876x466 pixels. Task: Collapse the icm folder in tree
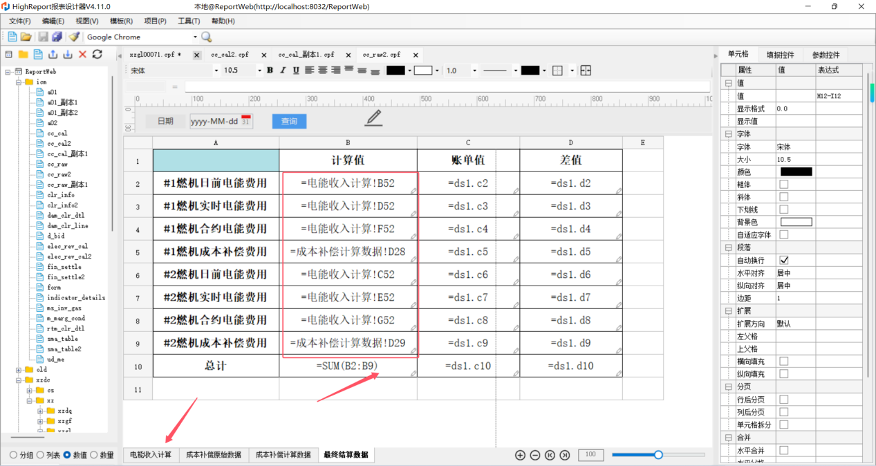click(18, 82)
